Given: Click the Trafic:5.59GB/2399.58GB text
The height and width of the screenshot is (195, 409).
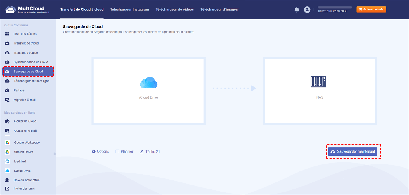Looking at the screenshot, I should (332, 11).
